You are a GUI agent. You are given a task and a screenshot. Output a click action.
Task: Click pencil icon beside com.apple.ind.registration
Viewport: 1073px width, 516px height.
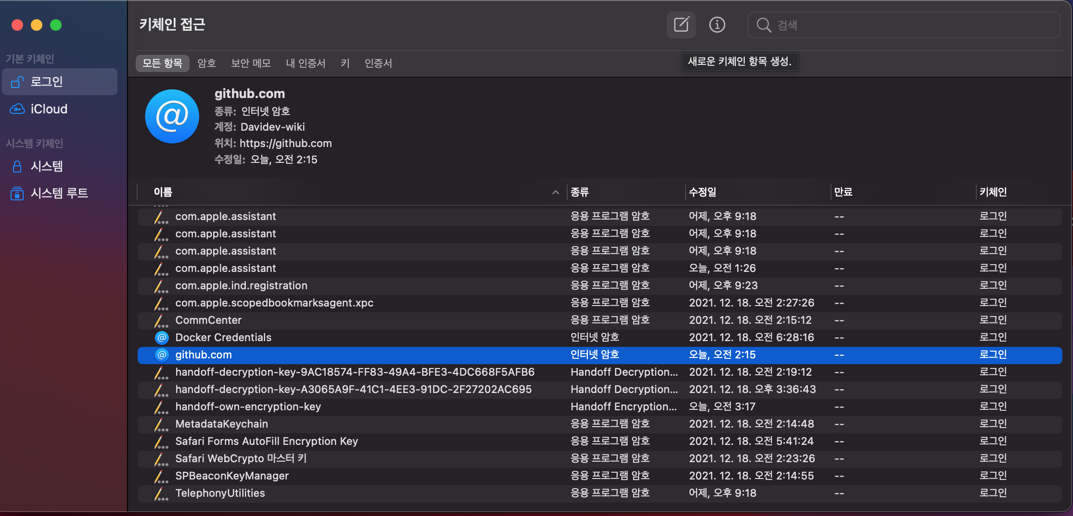[x=161, y=286]
